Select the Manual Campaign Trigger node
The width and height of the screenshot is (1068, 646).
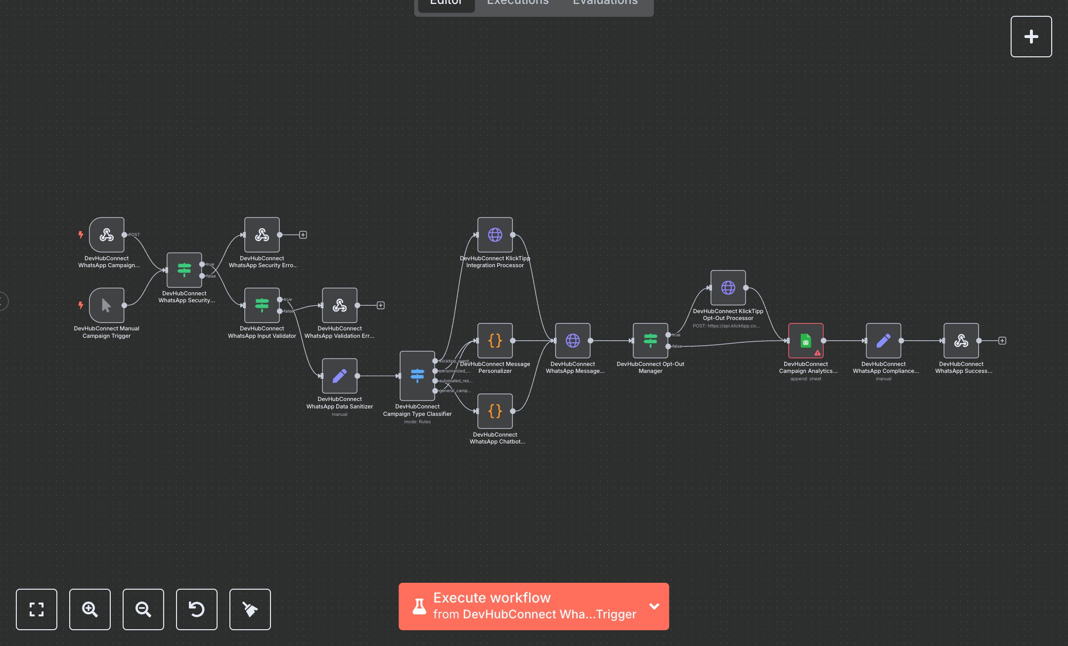coord(106,305)
